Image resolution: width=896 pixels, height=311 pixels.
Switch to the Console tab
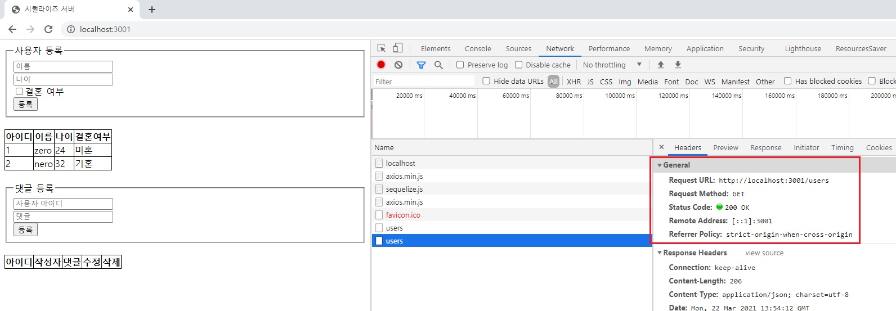point(478,49)
